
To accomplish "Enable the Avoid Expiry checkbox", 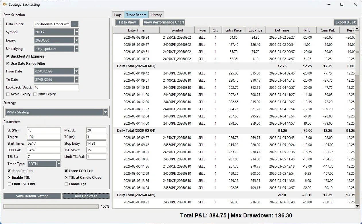I will [x=8, y=94].
